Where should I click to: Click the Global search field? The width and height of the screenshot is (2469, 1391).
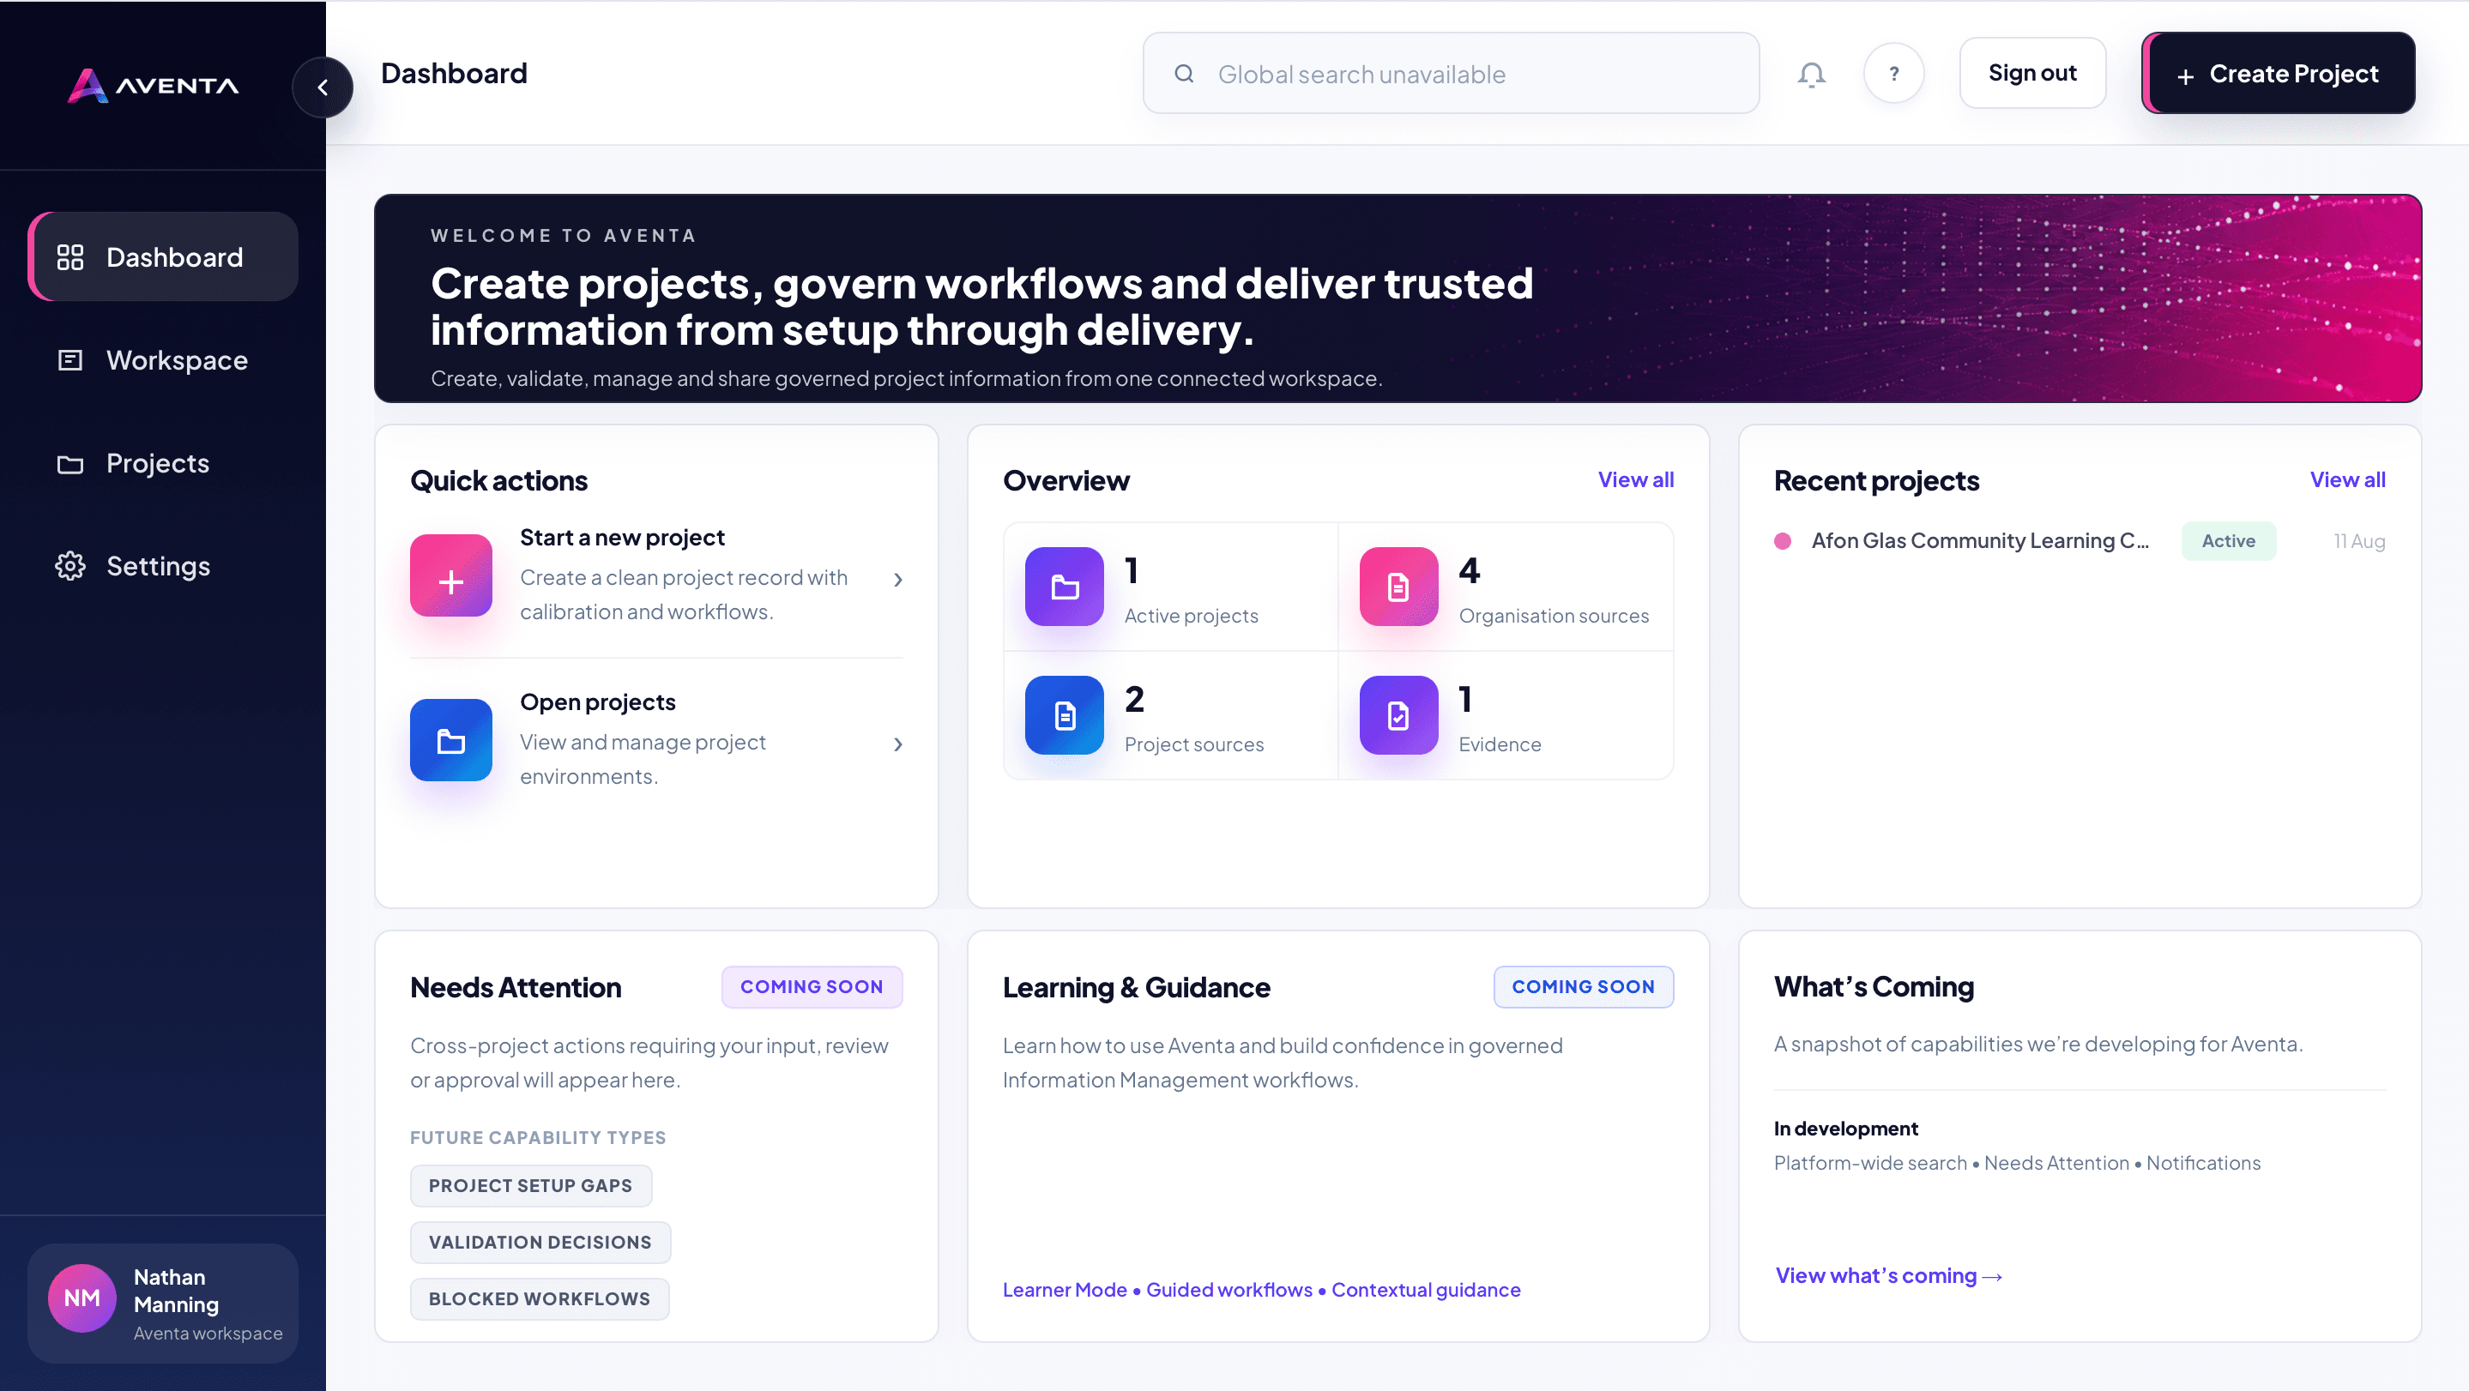click(x=1450, y=74)
